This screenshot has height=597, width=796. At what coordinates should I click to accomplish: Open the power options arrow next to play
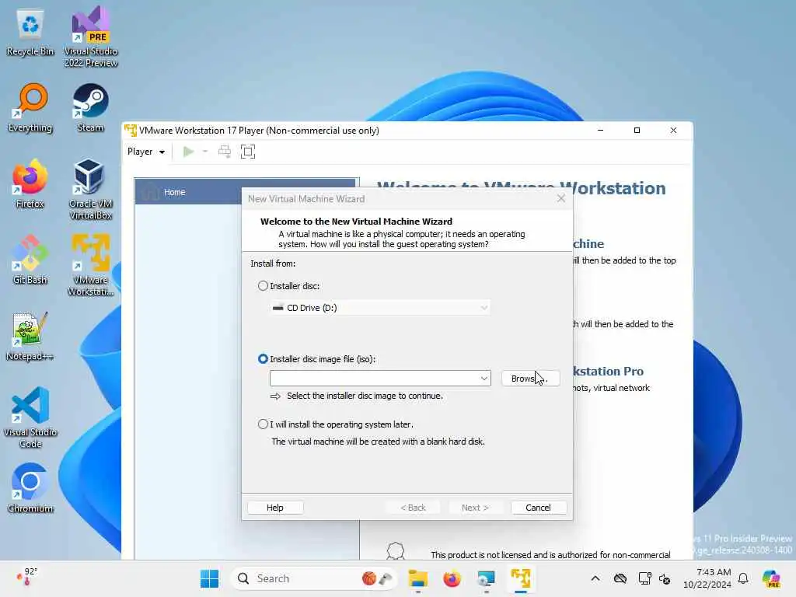tap(205, 152)
